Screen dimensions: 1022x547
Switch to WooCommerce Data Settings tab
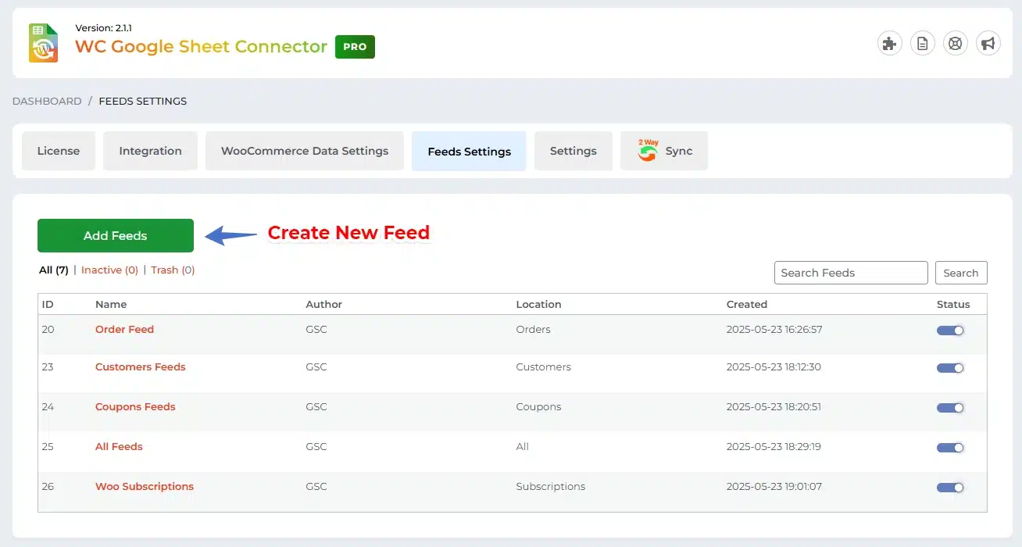(305, 151)
